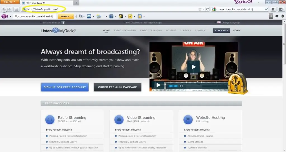Open the bookmarks menu button
The height and width of the screenshot is (152, 286).
pyautogui.click(x=281, y=9)
